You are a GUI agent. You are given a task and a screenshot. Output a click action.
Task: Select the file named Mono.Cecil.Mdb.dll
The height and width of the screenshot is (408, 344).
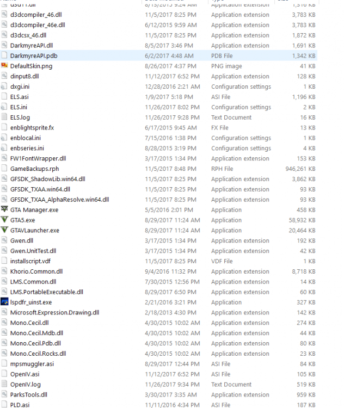pyautogui.click(x=36, y=333)
